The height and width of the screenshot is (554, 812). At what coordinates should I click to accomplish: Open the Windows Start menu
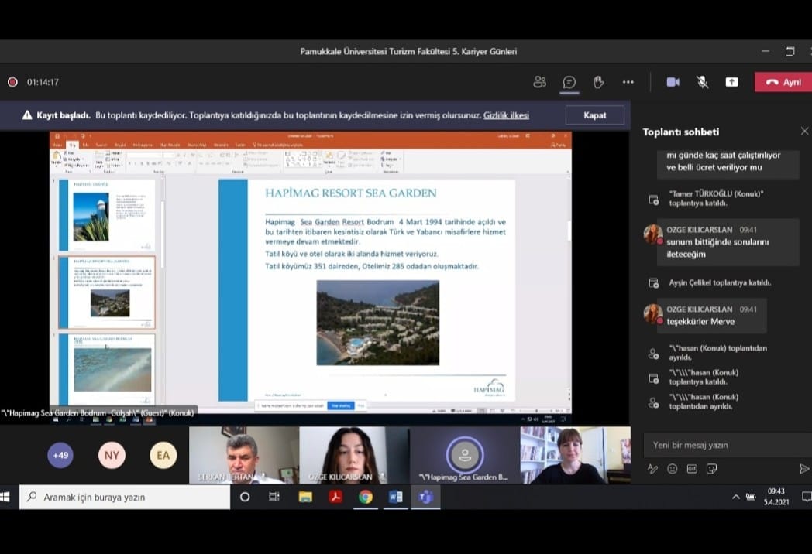coord(5,497)
